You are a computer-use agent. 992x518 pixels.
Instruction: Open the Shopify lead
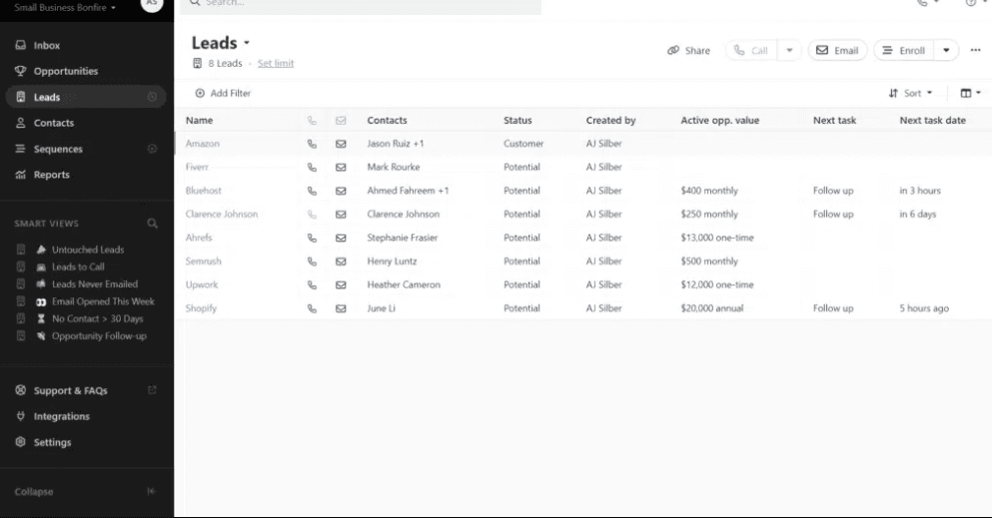[201, 308]
